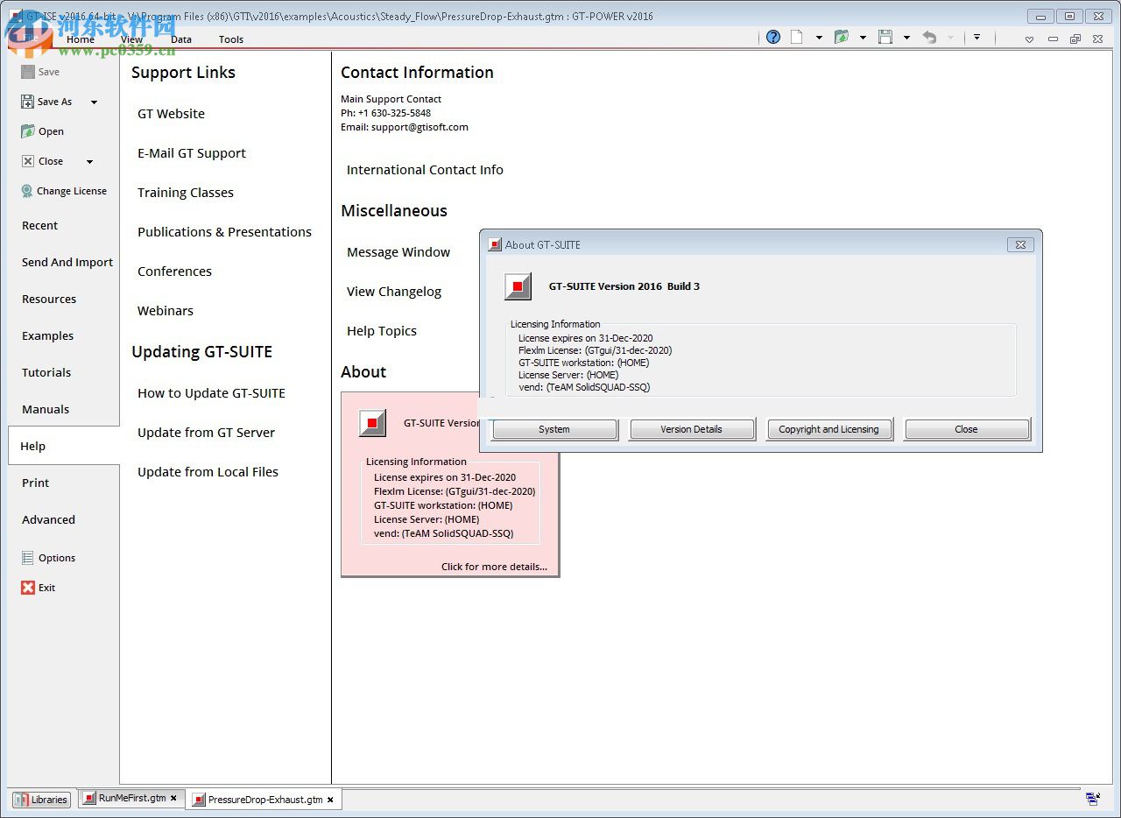Screen dimensions: 1121x818
Task: Click the Version Details button
Action: pos(692,429)
